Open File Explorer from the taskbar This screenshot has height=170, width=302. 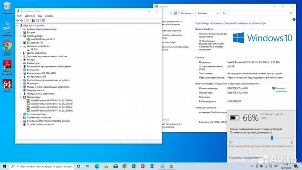click(106, 166)
